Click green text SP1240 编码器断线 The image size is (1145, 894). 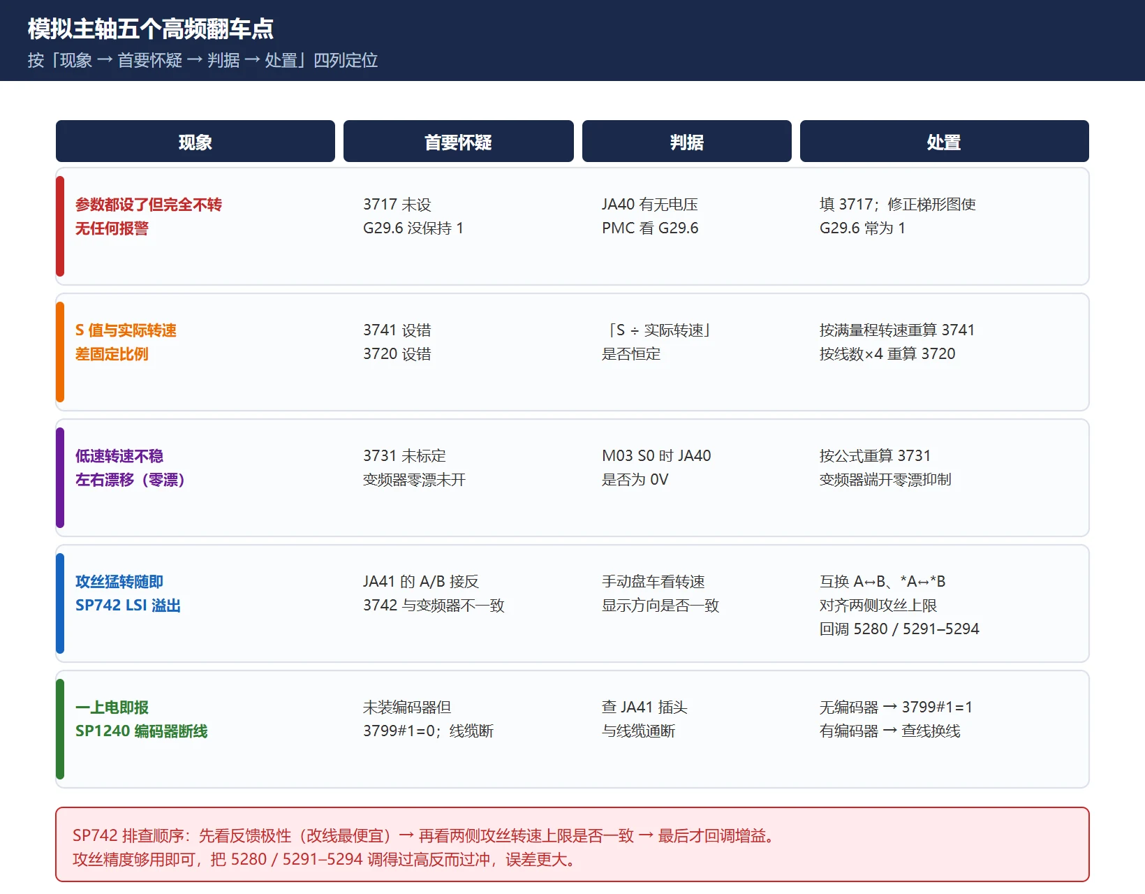141,731
